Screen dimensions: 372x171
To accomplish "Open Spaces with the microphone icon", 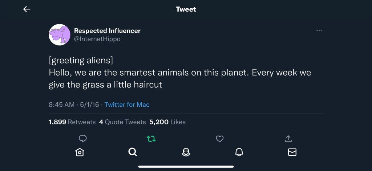I will pyautogui.click(x=186, y=152).
